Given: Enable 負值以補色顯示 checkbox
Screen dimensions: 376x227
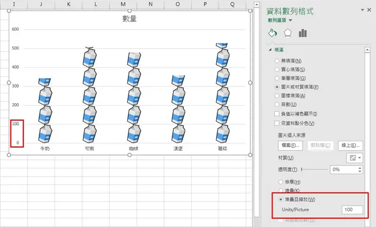Looking at the screenshot, I should coord(277,114).
